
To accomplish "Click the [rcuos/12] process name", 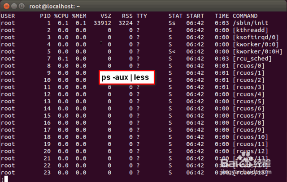I will pyautogui.click(x=250, y=151).
